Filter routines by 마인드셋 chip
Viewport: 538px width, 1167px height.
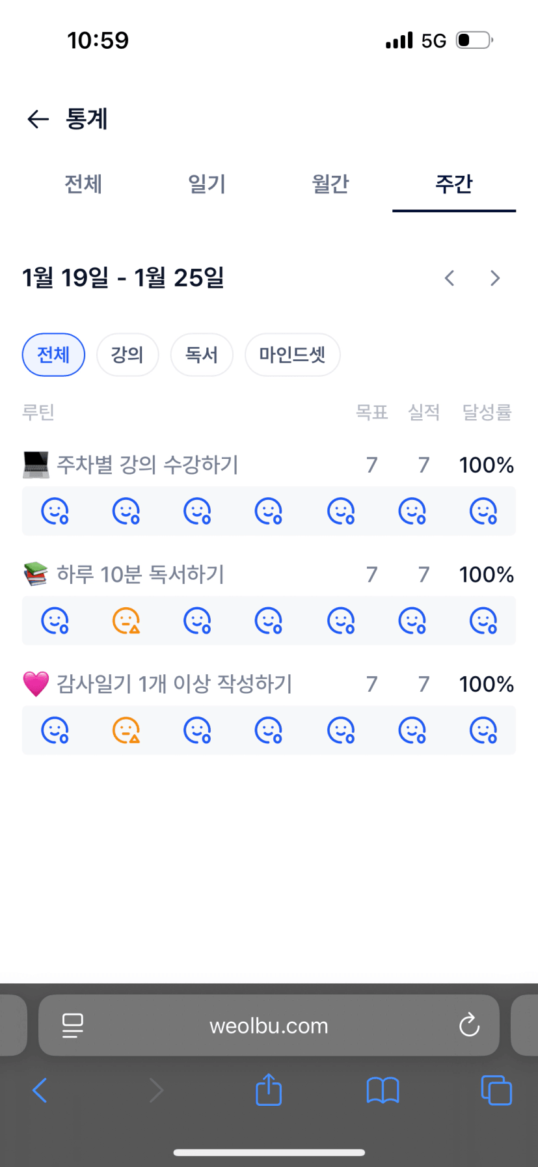click(x=292, y=355)
